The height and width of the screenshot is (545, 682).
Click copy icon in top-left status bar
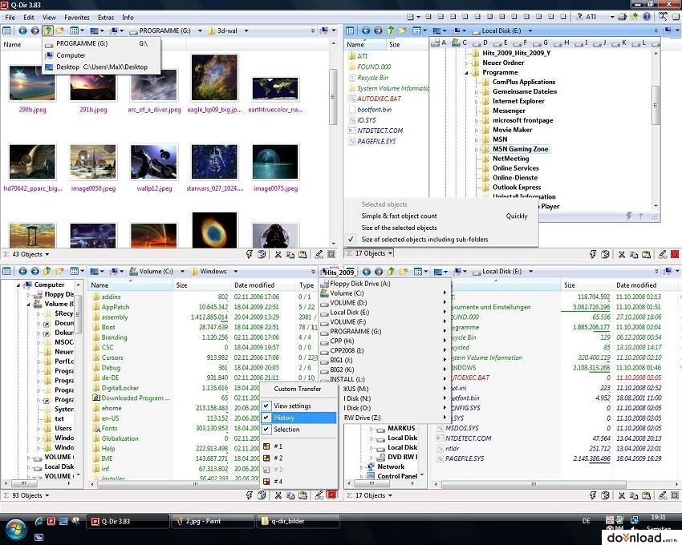pos(290,254)
